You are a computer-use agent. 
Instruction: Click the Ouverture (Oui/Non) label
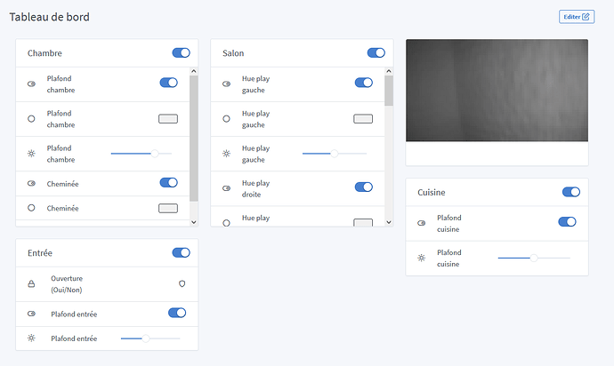tap(67, 284)
